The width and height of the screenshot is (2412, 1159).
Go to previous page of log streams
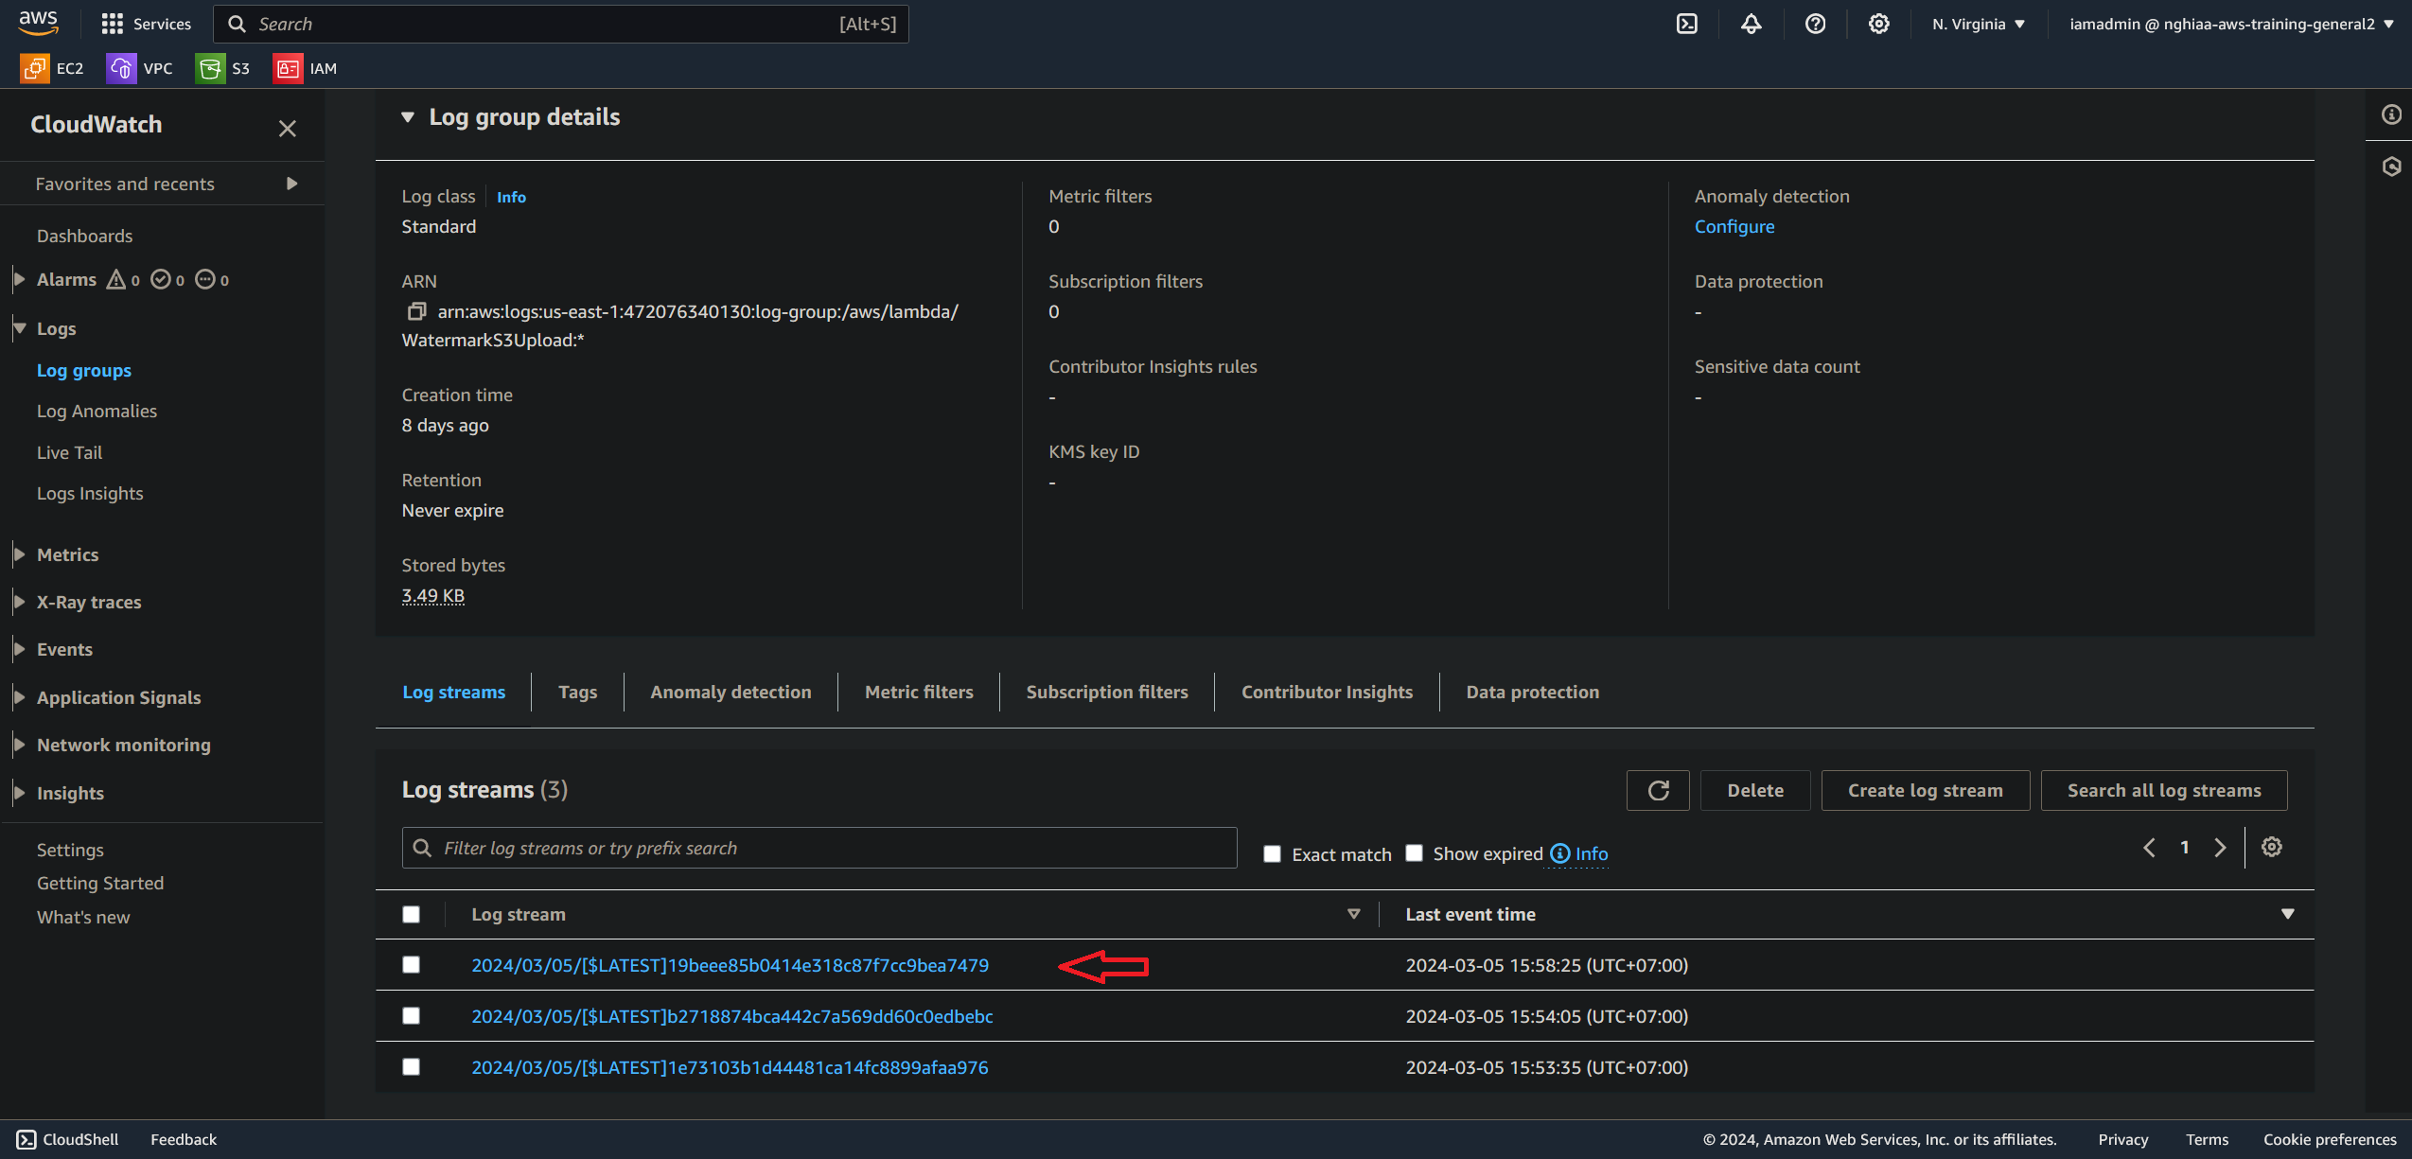coord(2149,847)
